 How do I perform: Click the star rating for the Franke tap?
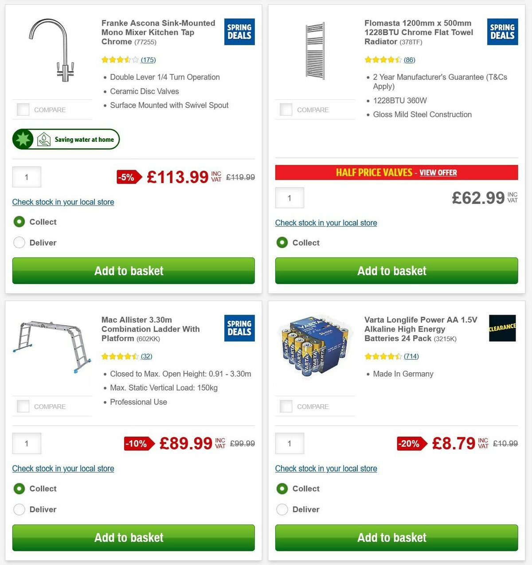120,59
